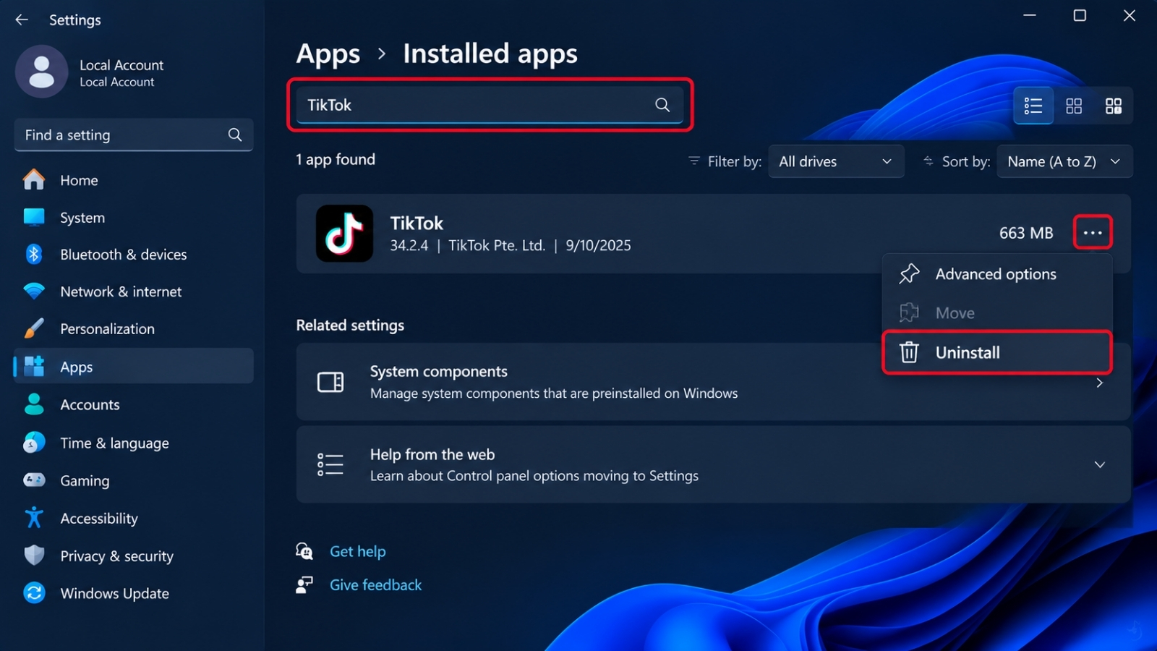Click the Personalization brush icon
1157x651 pixels.
click(34, 328)
